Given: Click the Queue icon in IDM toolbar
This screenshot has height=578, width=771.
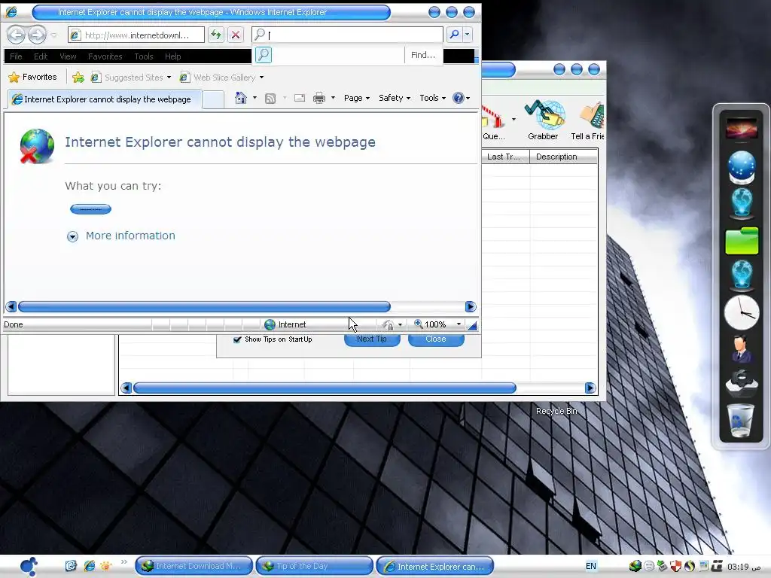Looking at the screenshot, I should 494,123.
